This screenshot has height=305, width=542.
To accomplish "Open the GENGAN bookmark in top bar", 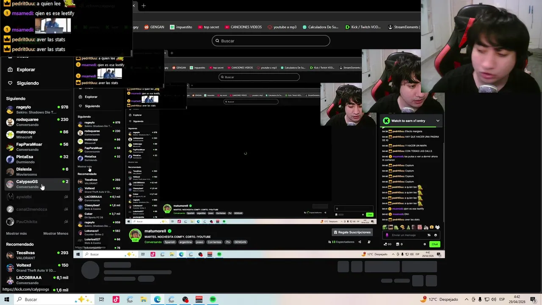I will (x=154, y=27).
